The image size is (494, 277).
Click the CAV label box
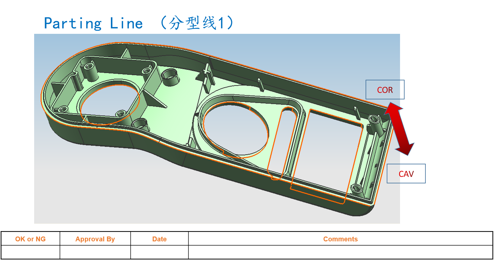coord(406,173)
